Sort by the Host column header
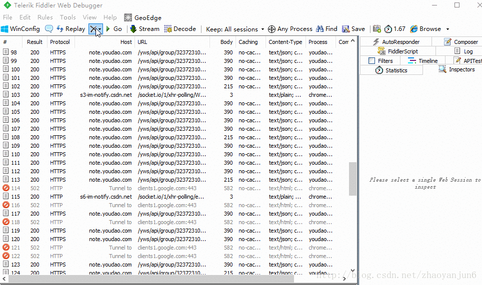Screen dimensions: 482x285 tap(105, 42)
